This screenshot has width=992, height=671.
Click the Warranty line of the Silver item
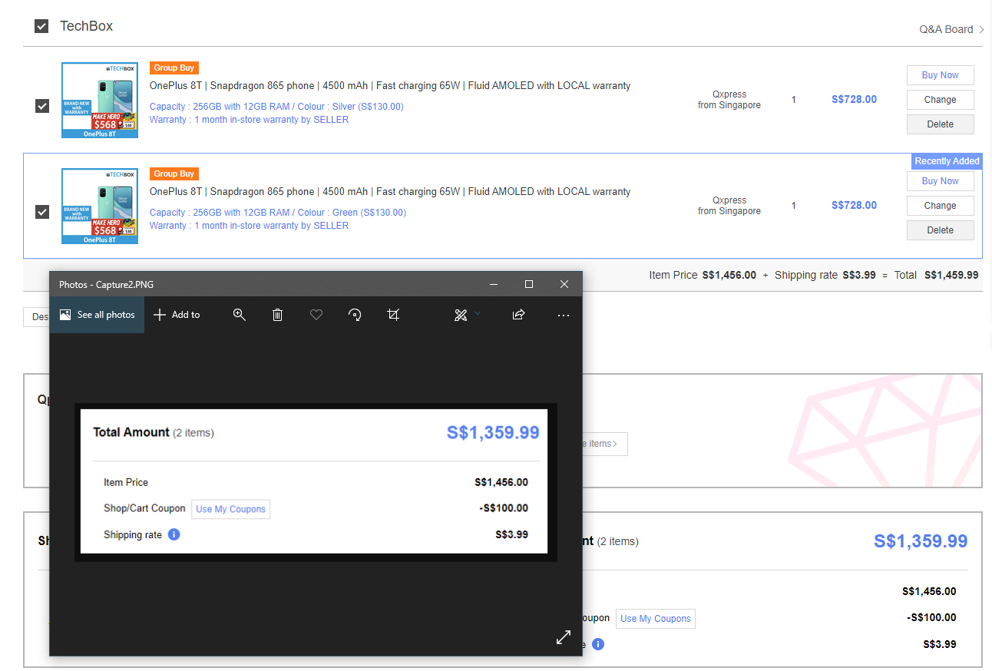click(x=249, y=120)
